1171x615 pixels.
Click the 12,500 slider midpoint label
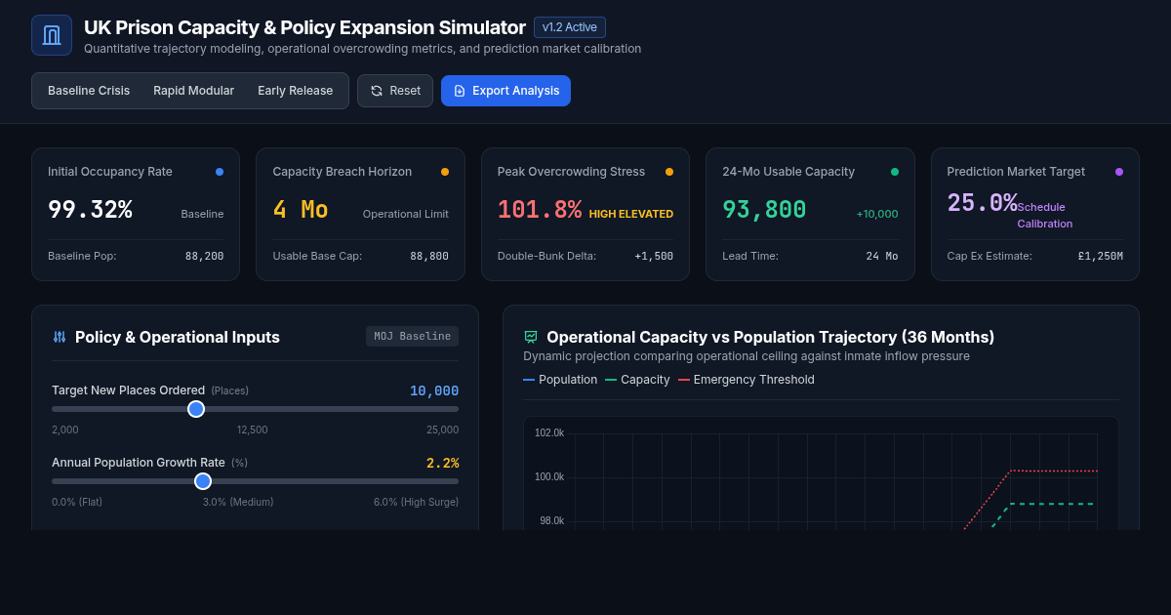click(x=252, y=430)
